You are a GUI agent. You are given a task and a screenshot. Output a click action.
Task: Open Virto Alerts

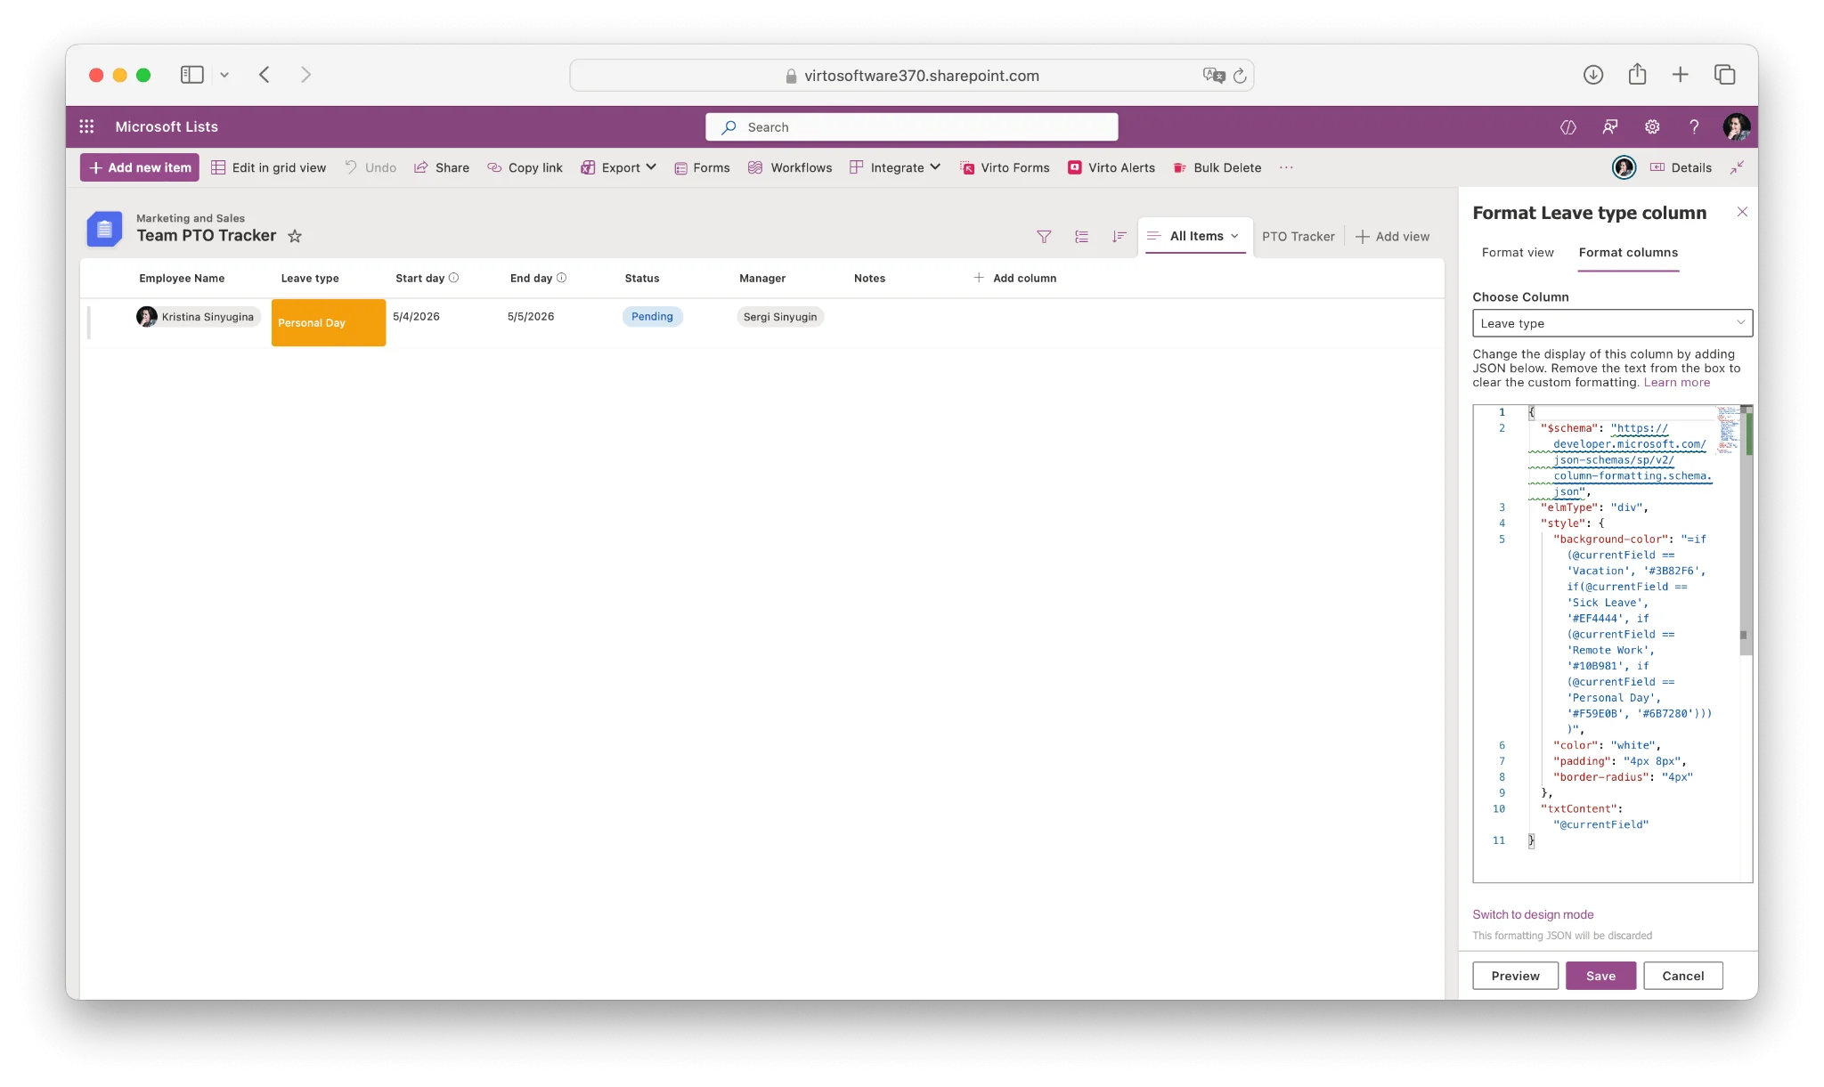point(1111,167)
